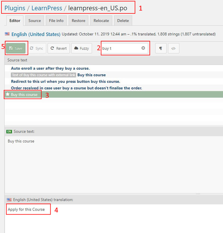This screenshot has width=223, height=233.
Task: Click the US flag beside the English (United States) heading
Action: point(7,34)
